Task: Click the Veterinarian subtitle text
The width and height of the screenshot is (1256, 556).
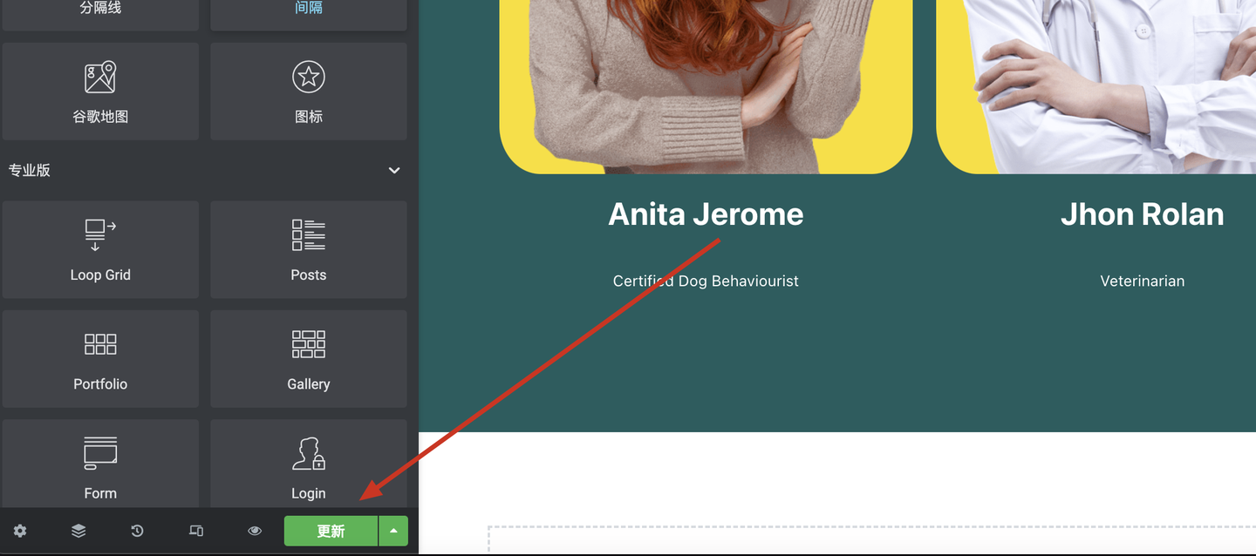Action: pyautogui.click(x=1142, y=281)
